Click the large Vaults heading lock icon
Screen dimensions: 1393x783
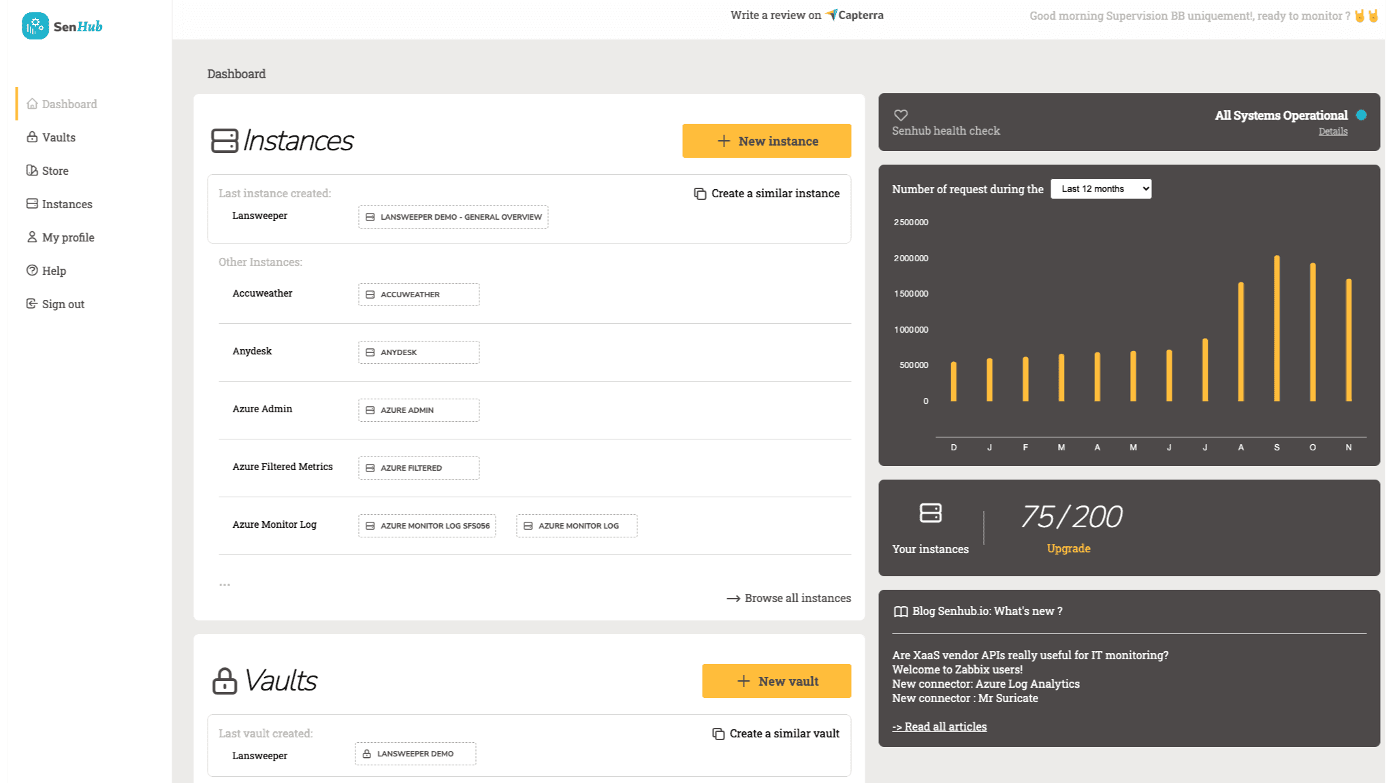click(x=225, y=681)
